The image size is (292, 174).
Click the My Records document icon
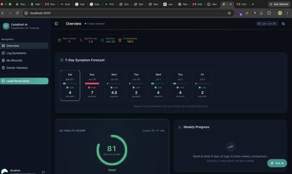pyautogui.click(x=3, y=60)
